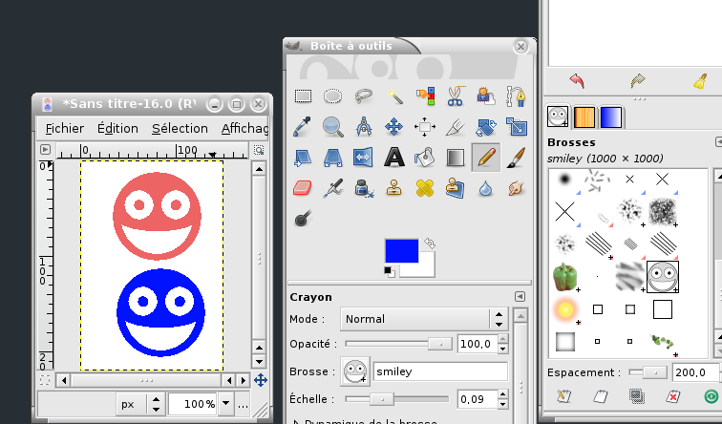Image resolution: width=722 pixels, height=424 pixels.
Task: Select the Bucket Fill tool
Action: 424,157
